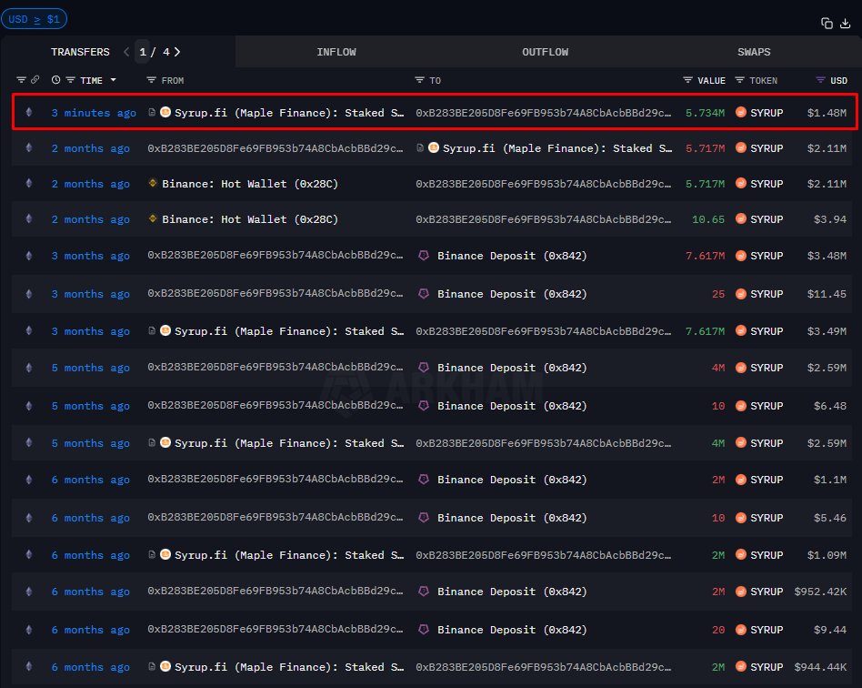This screenshot has width=862, height=688.
Task: Click the $944.44K USD amount
Action: 820,667
